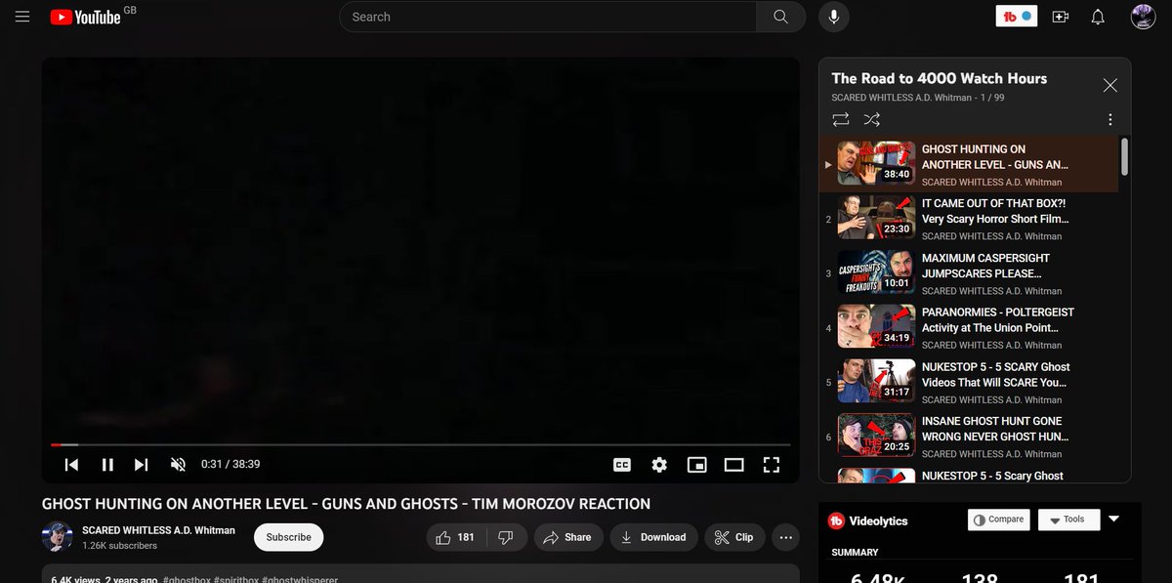This screenshot has height=583, width=1172.
Task: Click the search magnifier button
Action: pyautogui.click(x=780, y=17)
